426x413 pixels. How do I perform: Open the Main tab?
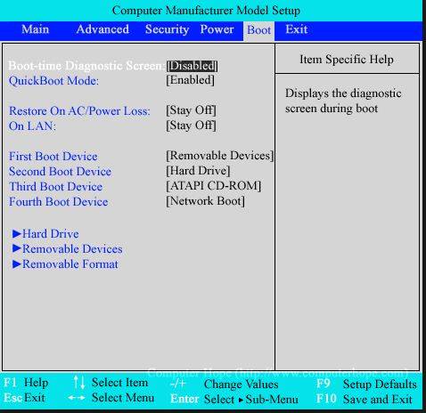[x=36, y=29]
